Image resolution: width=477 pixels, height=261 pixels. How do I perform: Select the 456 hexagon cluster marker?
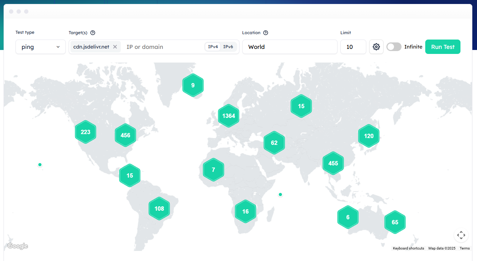click(x=125, y=135)
